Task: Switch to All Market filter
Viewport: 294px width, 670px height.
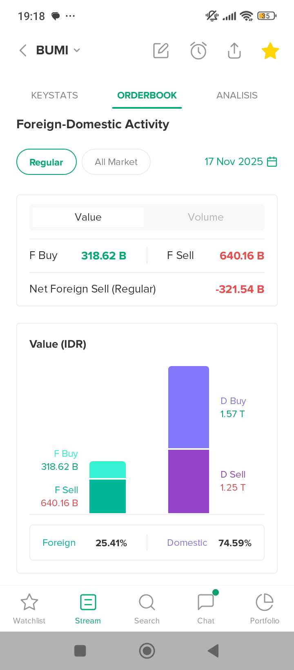Action: 116,162
